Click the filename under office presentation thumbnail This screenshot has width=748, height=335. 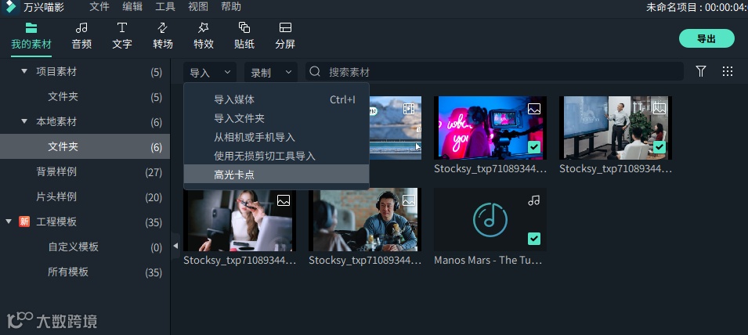(616, 169)
